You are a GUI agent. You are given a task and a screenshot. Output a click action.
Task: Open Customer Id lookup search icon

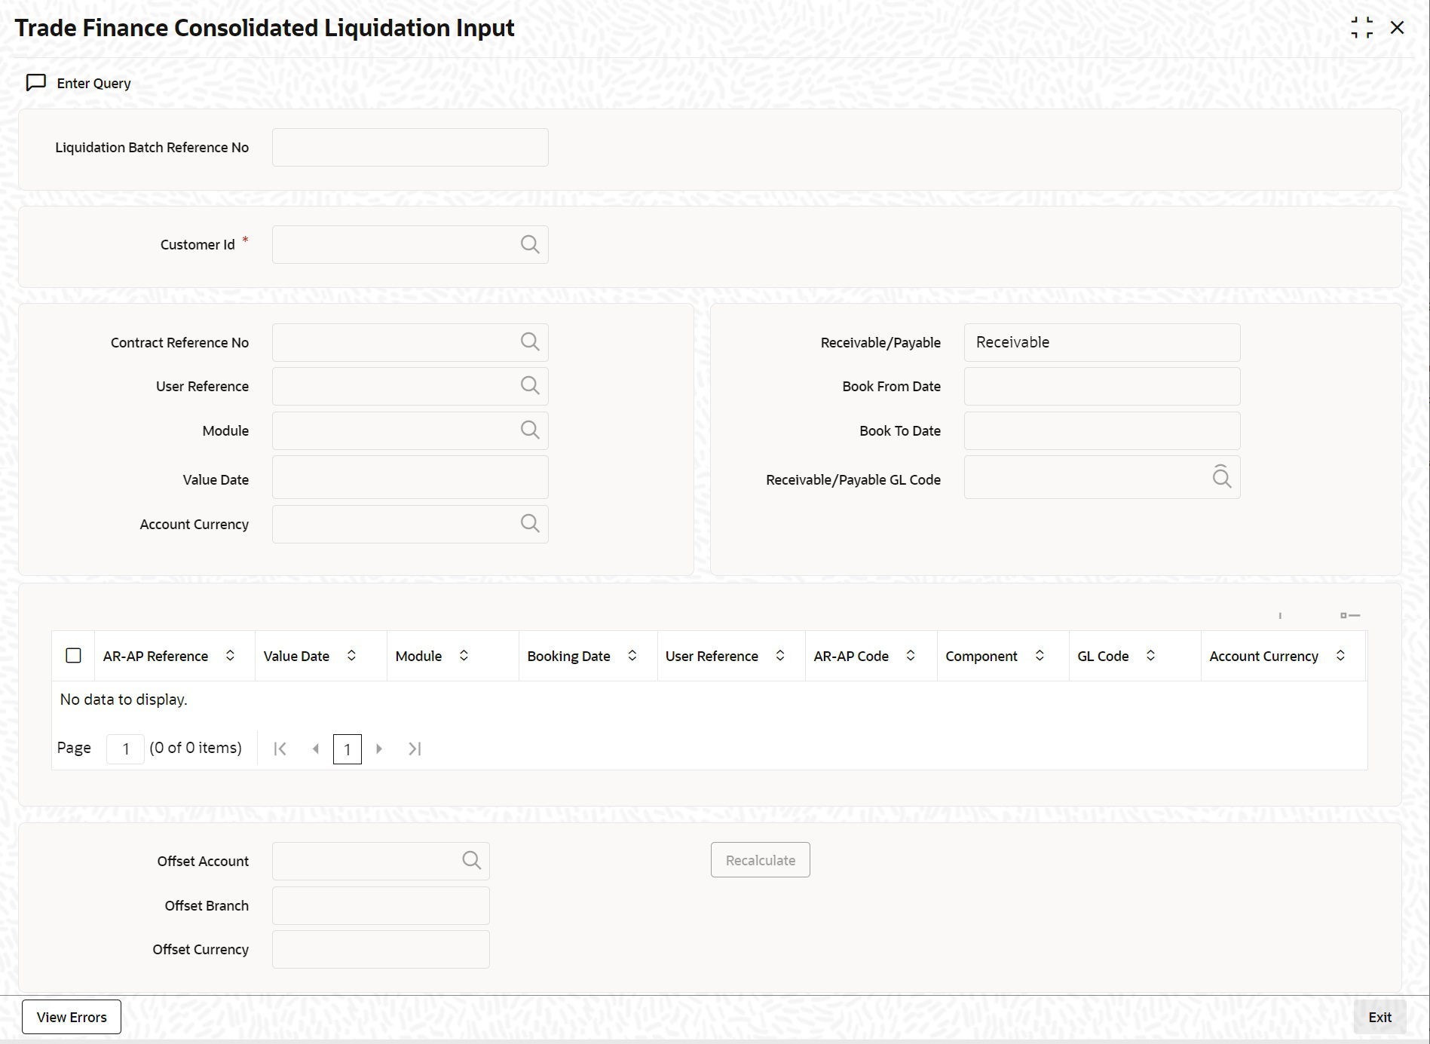click(x=530, y=244)
